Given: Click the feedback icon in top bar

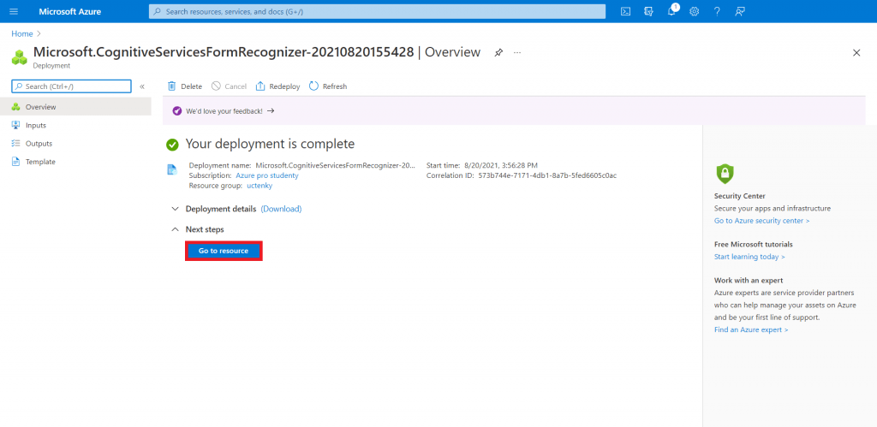Looking at the screenshot, I should tap(739, 11).
